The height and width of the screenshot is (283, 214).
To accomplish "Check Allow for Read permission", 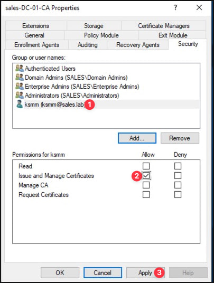I will pos(146,166).
